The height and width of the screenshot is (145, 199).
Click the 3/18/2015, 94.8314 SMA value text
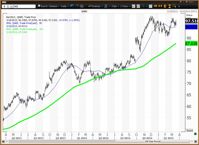point(16,26)
